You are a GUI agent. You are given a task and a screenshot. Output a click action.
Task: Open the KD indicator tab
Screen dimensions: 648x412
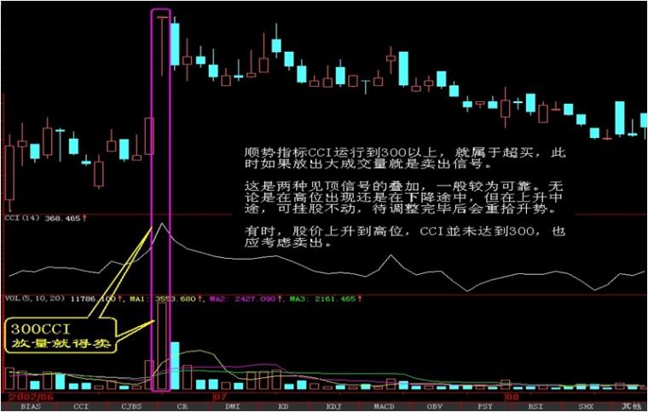(x=282, y=407)
